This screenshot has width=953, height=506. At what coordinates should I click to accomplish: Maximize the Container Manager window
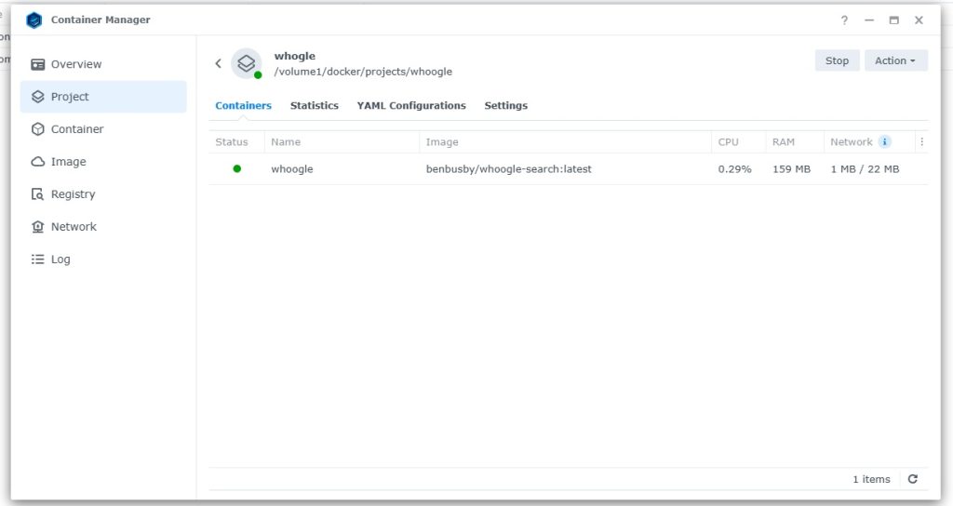coord(893,20)
